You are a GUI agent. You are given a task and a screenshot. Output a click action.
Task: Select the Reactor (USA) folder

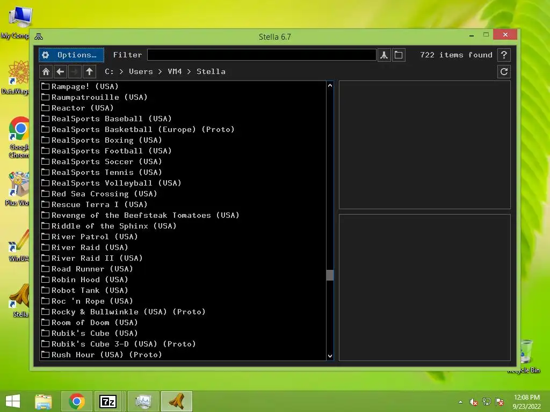tap(183, 108)
